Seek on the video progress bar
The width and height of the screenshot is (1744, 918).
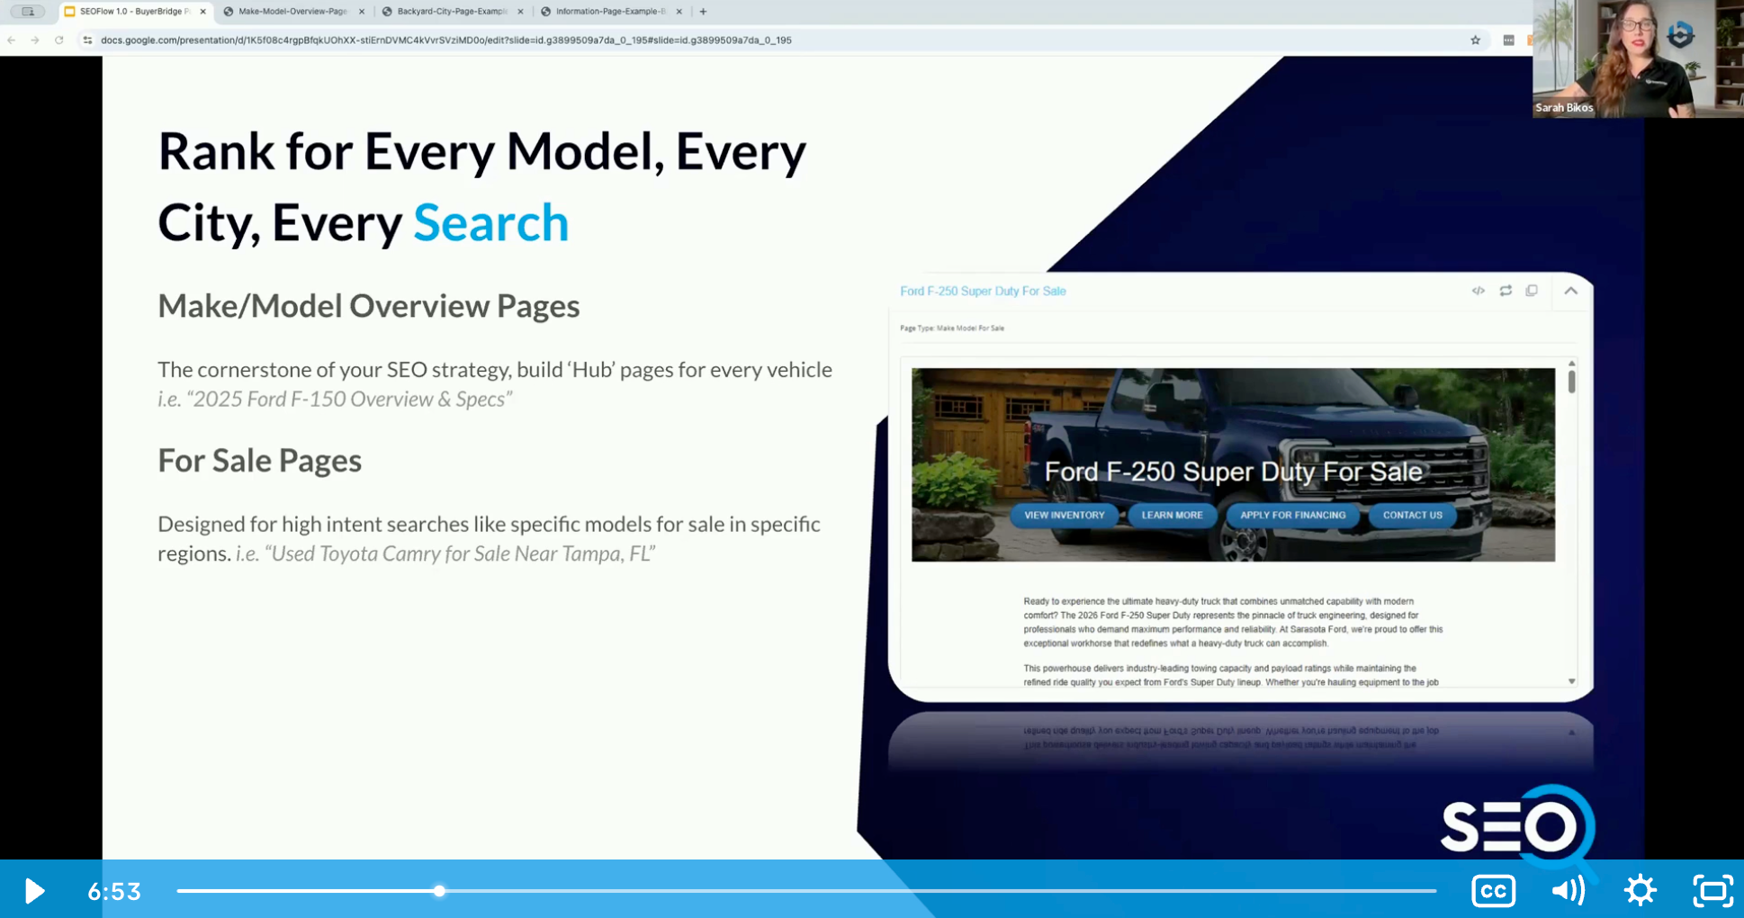coord(806,891)
